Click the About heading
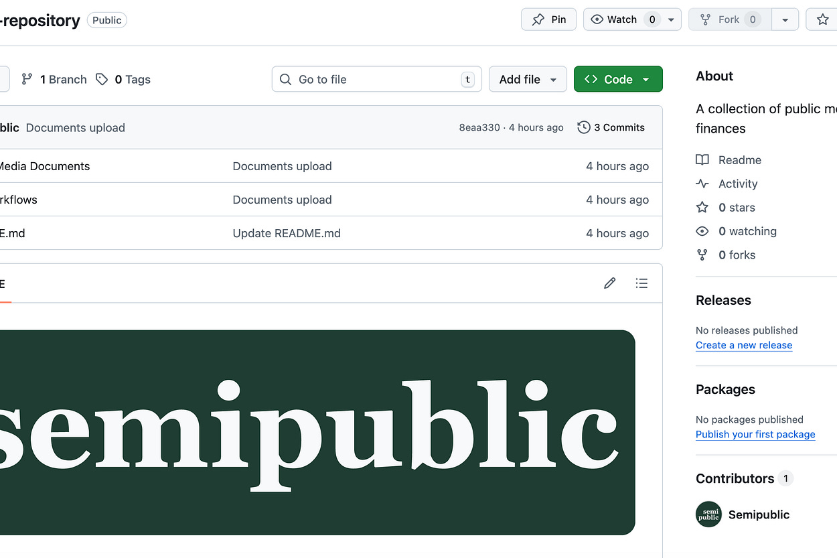 coord(714,76)
